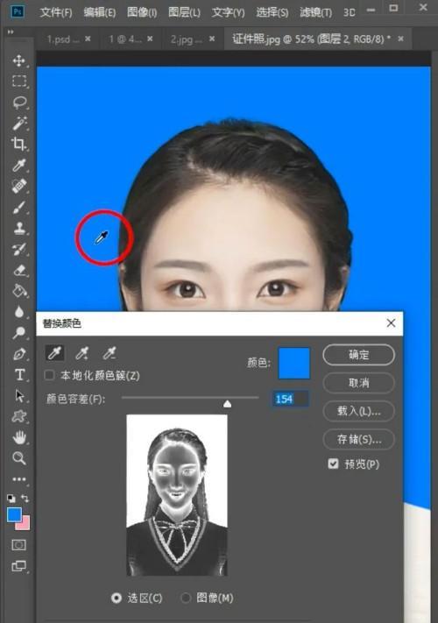This screenshot has width=438, height=623.
Task: Open the 颜色 sample swatch
Action: point(293,363)
